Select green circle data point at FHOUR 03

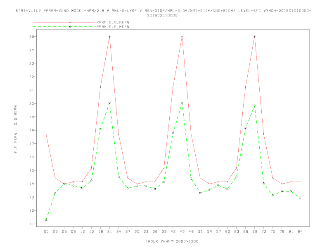[55, 194]
